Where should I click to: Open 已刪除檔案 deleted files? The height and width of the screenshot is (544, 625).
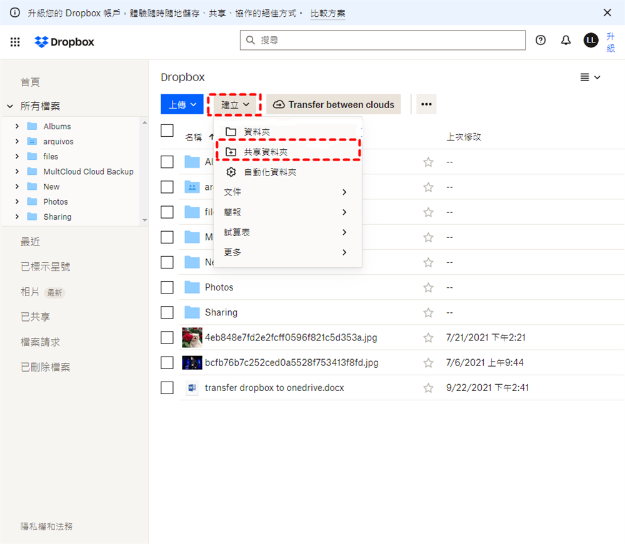(x=46, y=367)
